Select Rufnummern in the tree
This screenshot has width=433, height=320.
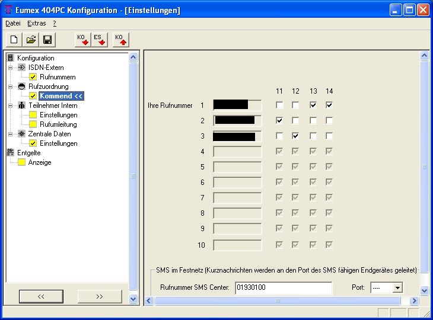58,77
